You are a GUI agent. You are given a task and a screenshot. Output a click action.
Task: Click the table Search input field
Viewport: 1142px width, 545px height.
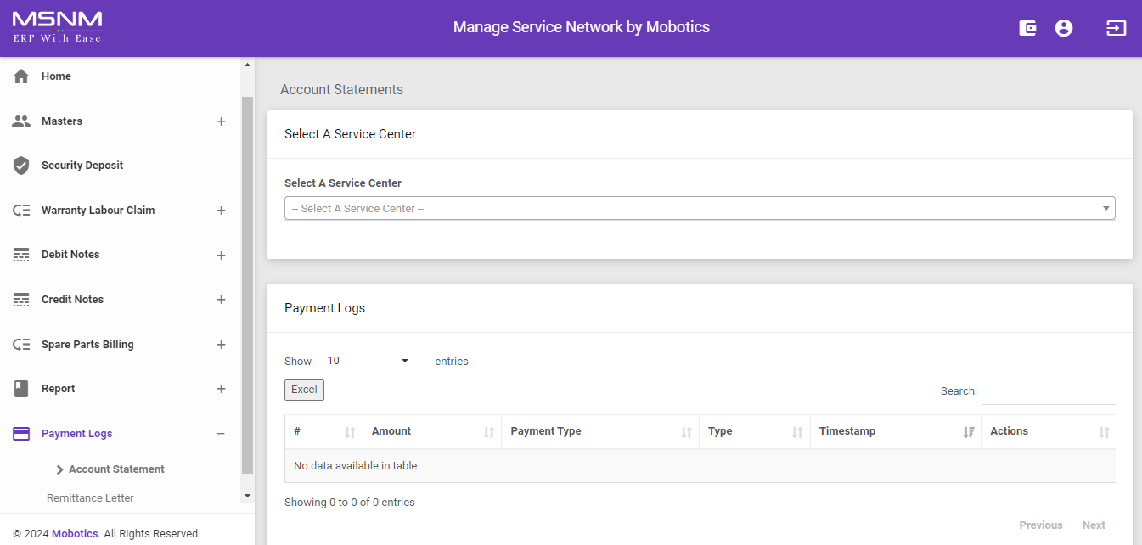click(1048, 391)
